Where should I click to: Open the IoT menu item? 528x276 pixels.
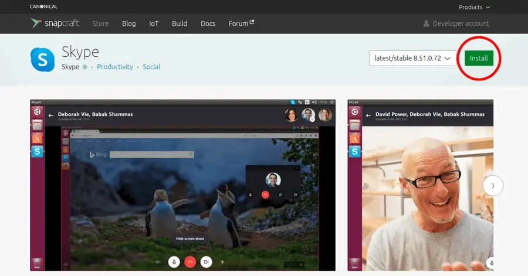point(154,23)
